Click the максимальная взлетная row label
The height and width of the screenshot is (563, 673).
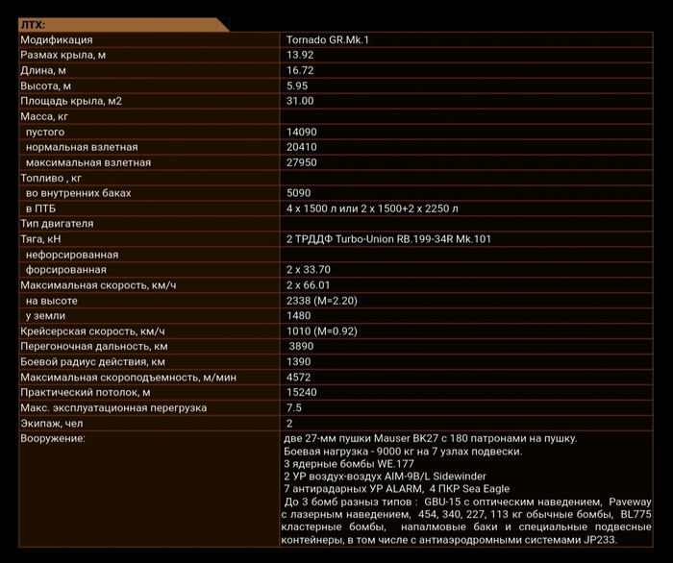[87, 162]
